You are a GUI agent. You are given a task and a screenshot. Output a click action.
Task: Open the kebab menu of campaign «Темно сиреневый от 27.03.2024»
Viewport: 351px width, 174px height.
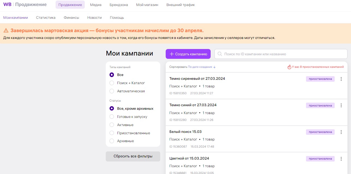click(x=341, y=79)
